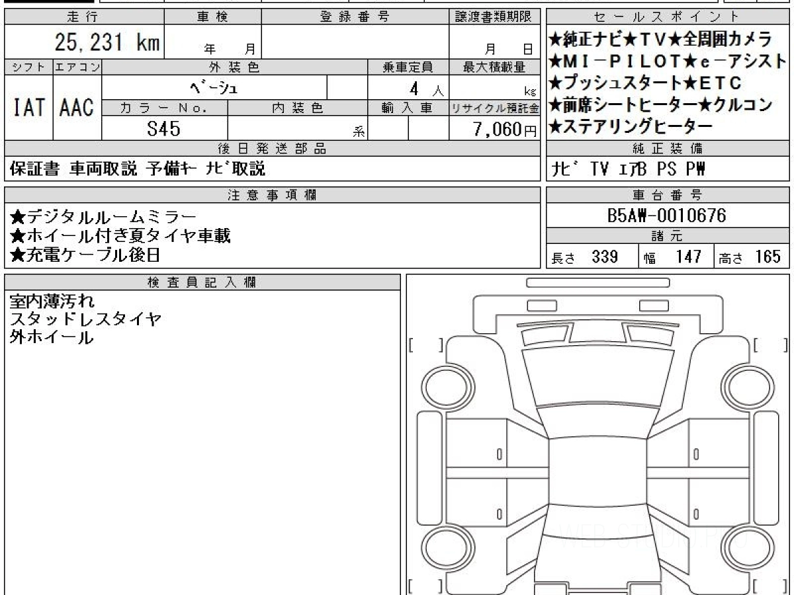
Task: Click the word 保証書
Action: click(x=34, y=169)
